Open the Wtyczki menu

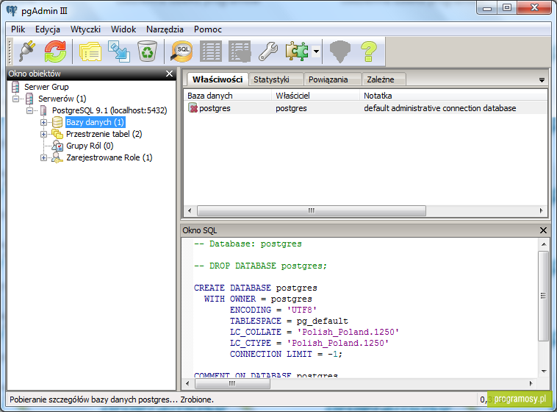point(85,29)
